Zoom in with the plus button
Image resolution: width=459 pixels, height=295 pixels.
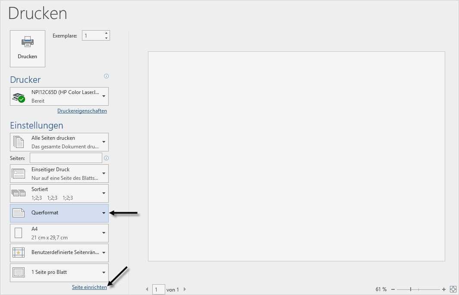(x=444, y=289)
